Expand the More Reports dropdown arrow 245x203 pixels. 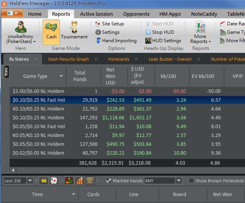(x=210, y=41)
